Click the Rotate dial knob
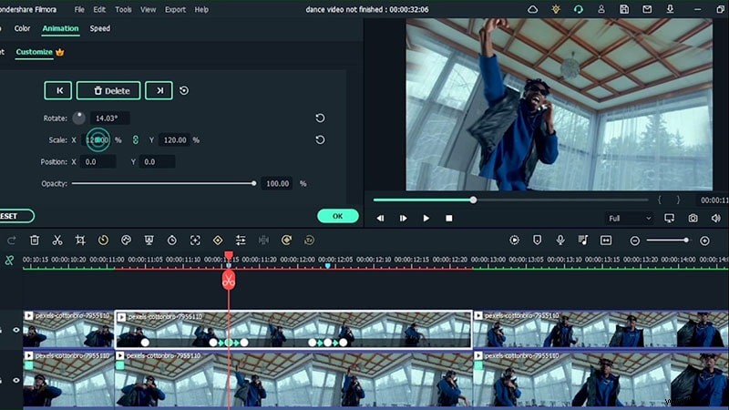Image resolution: width=729 pixels, height=410 pixels. click(x=78, y=118)
